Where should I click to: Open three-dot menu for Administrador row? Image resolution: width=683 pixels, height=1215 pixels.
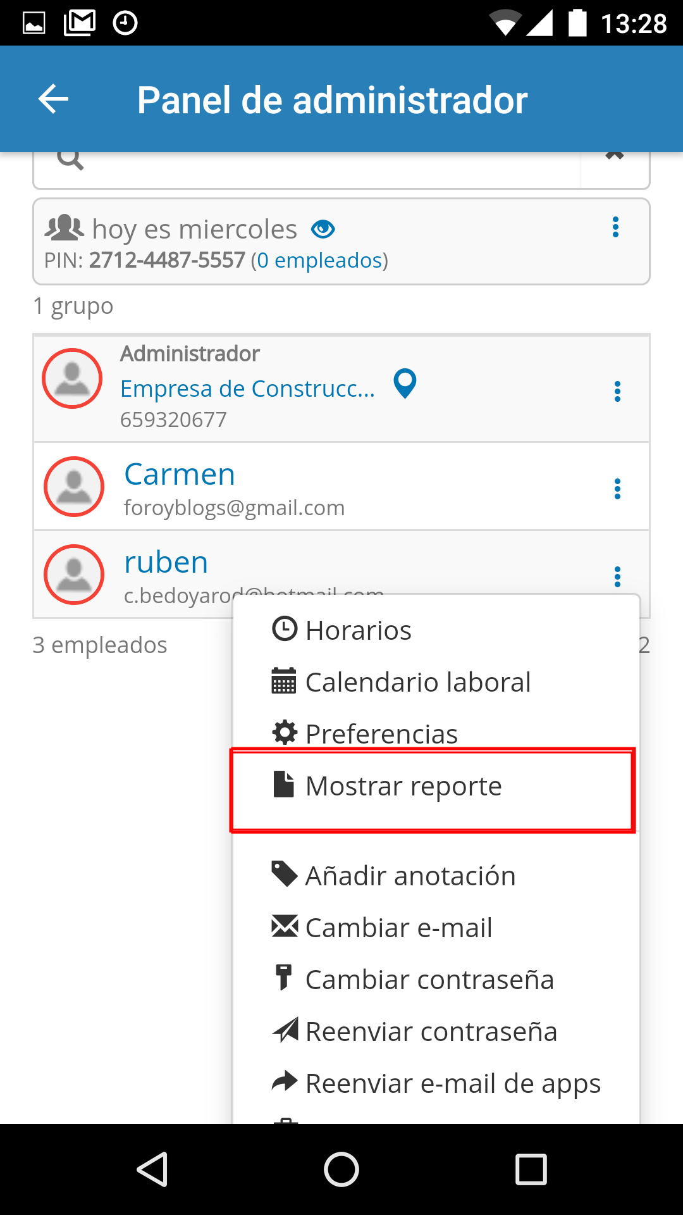tap(617, 392)
